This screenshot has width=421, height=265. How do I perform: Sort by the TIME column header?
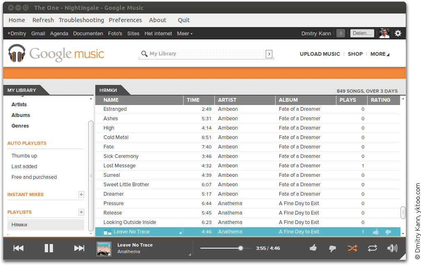coord(199,100)
